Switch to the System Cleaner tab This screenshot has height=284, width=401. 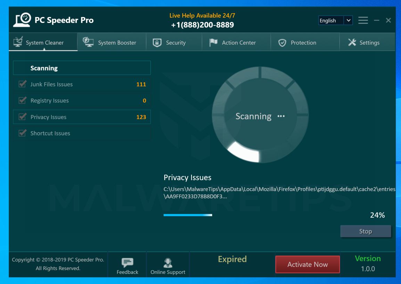(43, 42)
